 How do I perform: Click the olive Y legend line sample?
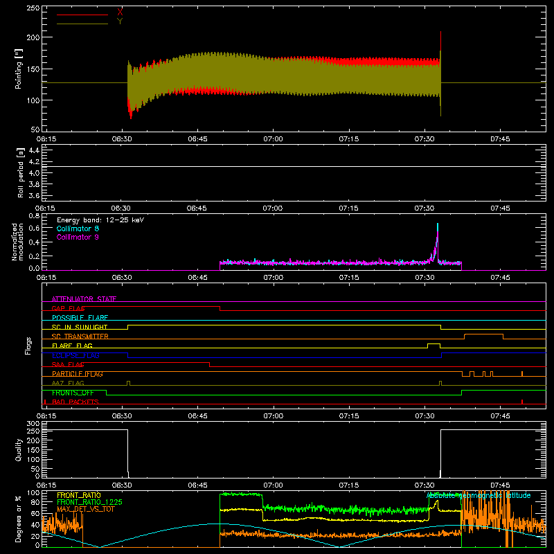click(82, 24)
